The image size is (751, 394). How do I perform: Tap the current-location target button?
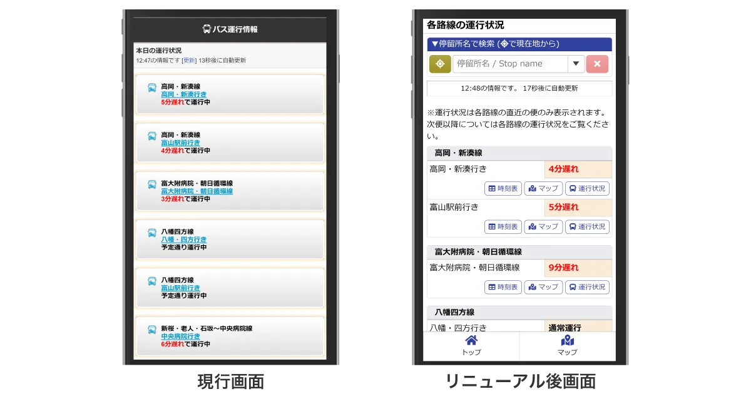440,64
